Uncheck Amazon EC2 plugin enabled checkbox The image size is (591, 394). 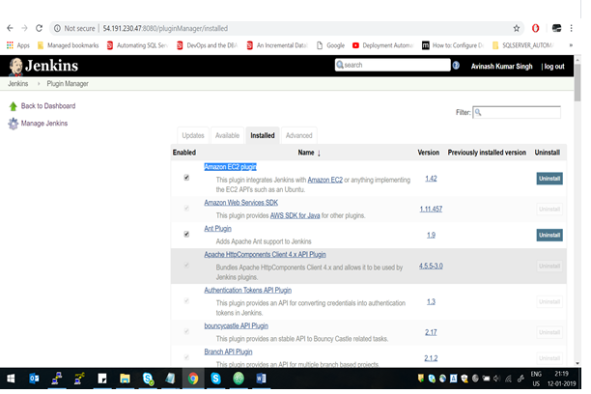pyautogui.click(x=186, y=178)
